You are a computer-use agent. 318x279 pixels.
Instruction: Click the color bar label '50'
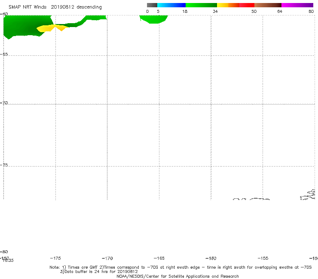[254, 11]
